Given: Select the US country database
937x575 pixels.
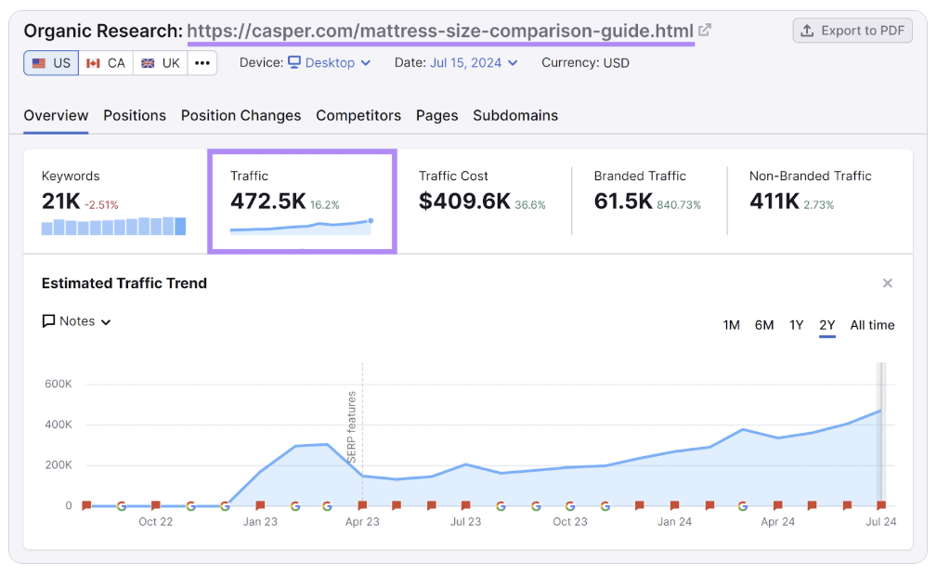Looking at the screenshot, I should 51,63.
